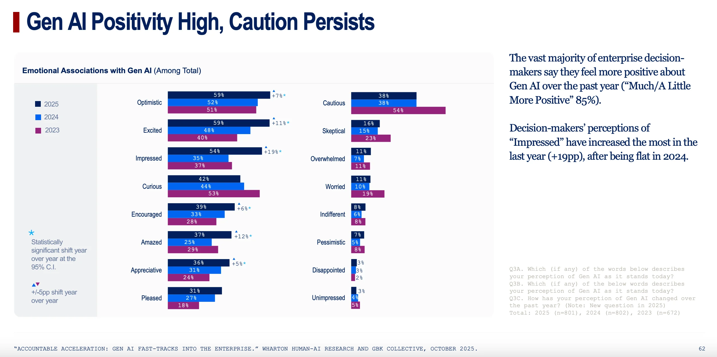
Task: Click the page number 62
Action: pyautogui.click(x=702, y=349)
